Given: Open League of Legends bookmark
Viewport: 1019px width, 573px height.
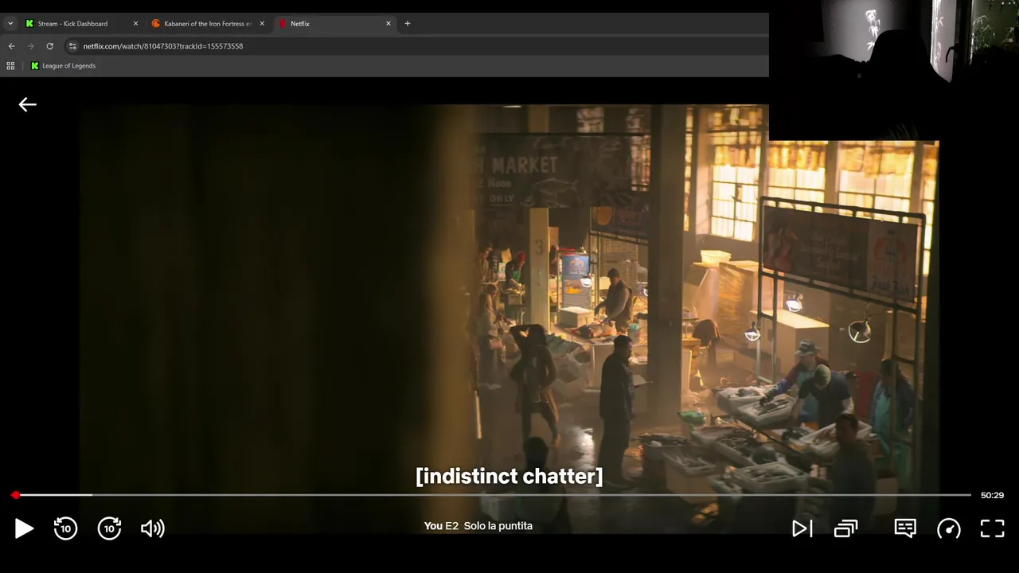Looking at the screenshot, I should 63,66.
